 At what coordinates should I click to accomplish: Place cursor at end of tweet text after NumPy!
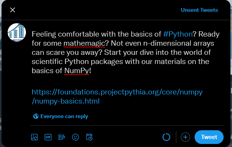[x=91, y=71]
